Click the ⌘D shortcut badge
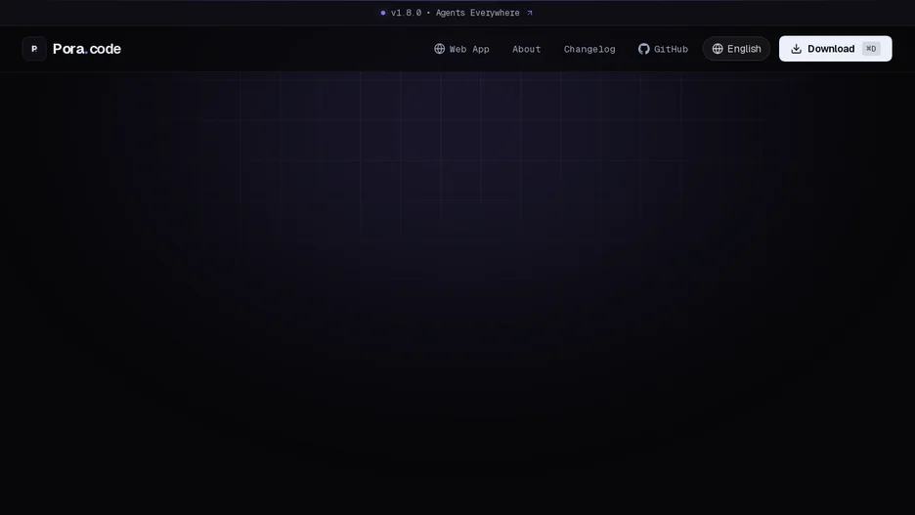 click(x=871, y=49)
